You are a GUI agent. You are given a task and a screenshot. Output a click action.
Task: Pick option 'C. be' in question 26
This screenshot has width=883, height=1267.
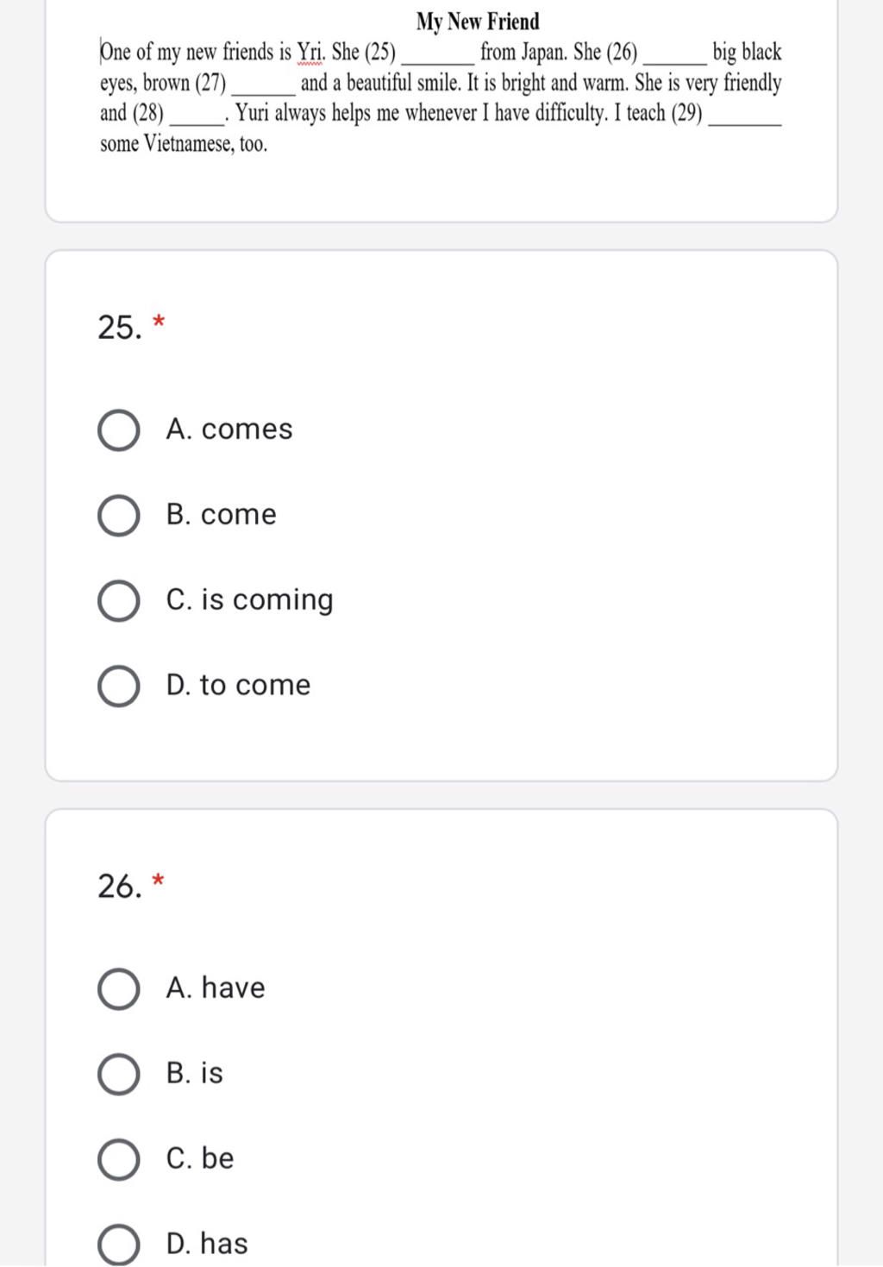click(x=119, y=1159)
